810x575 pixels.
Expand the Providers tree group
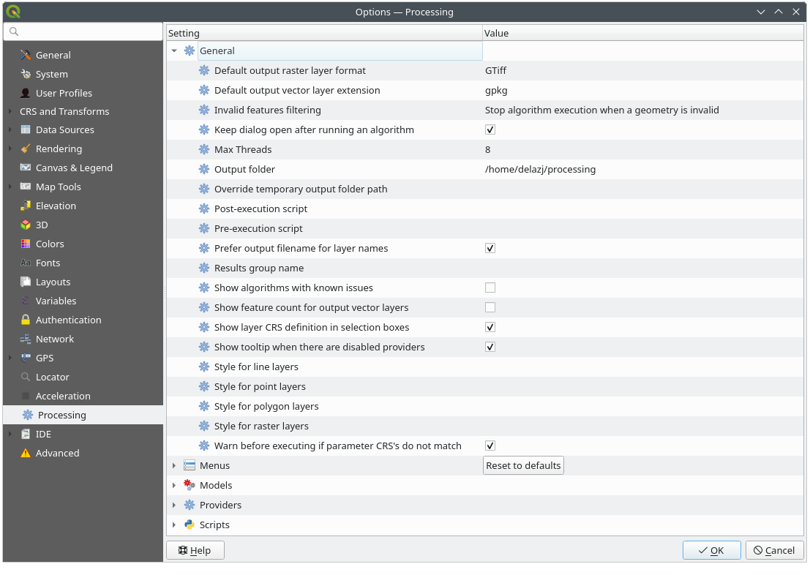click(x=174, y=505)
